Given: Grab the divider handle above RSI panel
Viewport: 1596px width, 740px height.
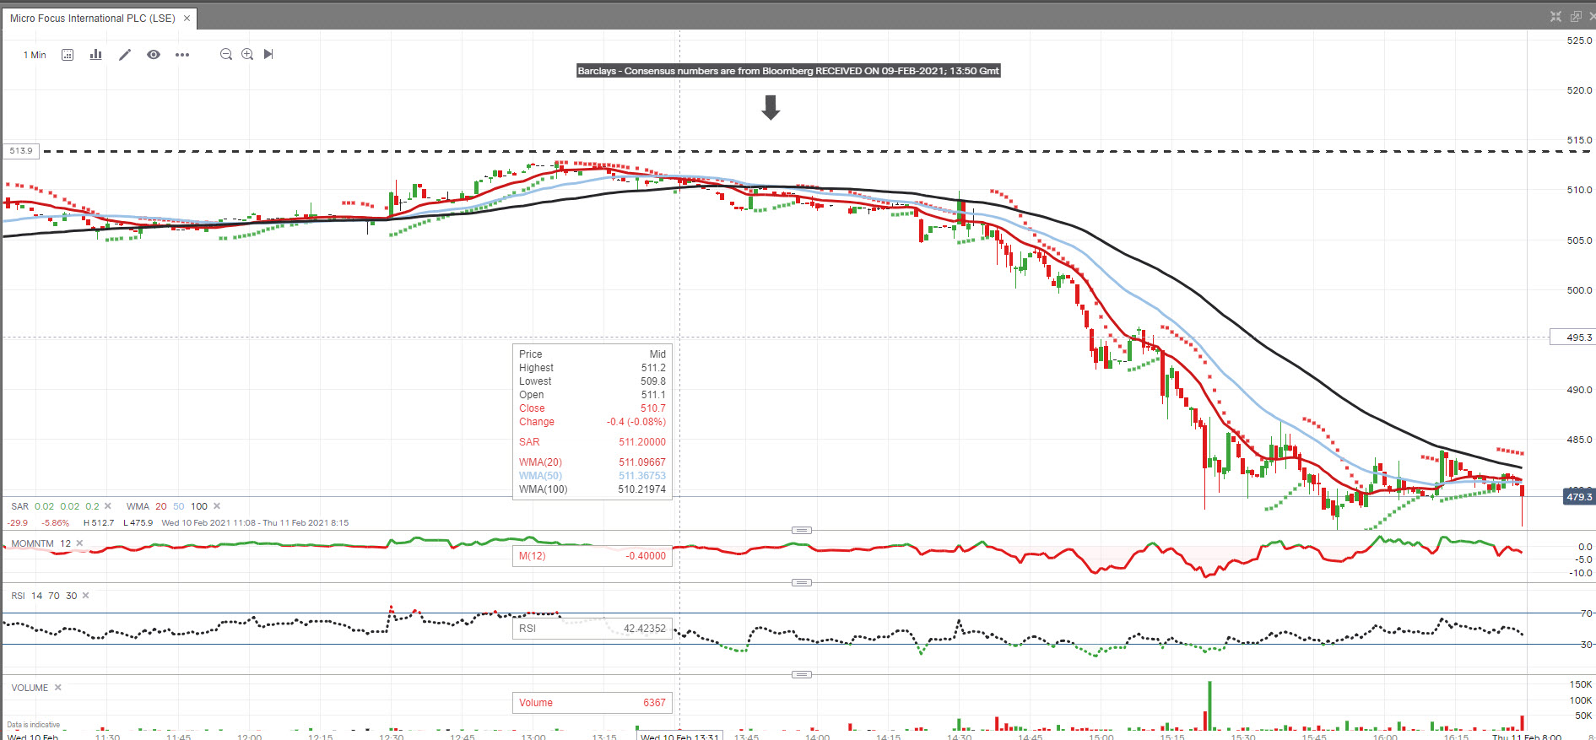Looking at the screenshot, I should (x=802, y=582).
